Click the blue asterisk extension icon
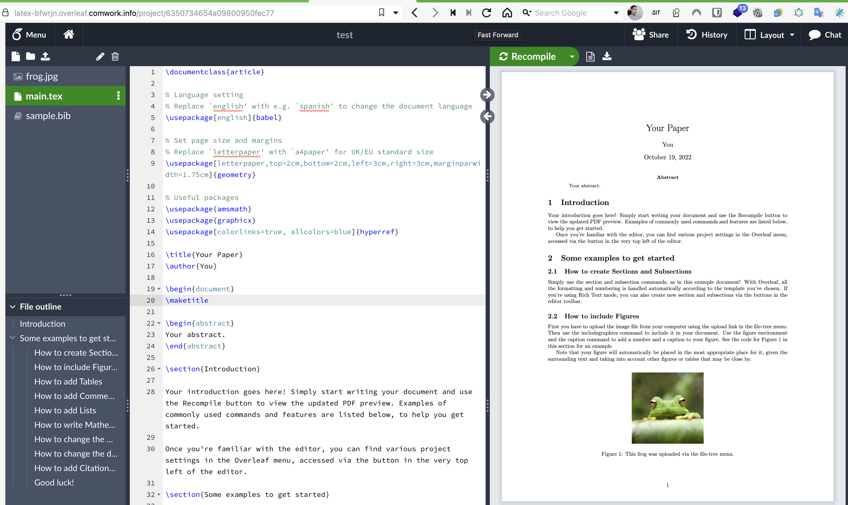 [x=839, y=13]
